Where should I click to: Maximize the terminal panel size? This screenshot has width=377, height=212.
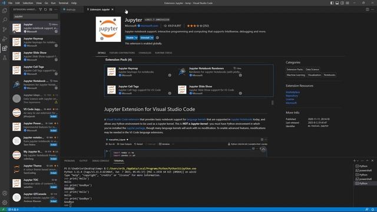368,161
